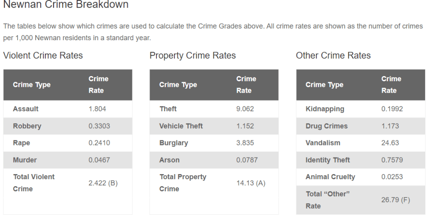
Task: Click the Other Crime Rates heading
Action: pyautogui.click(x=333, y=56)
